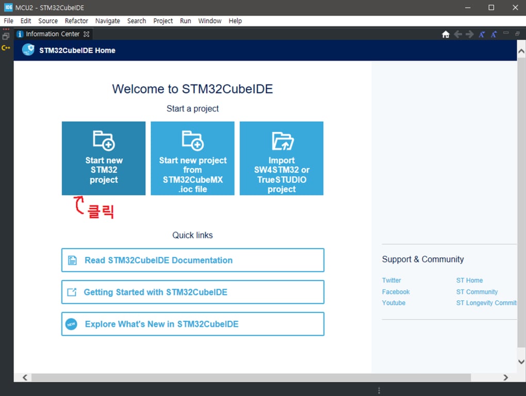526x396 pixels.
Task: Click the STM32CubeIDE Home logo icon
Action: (x=28, y=50)
